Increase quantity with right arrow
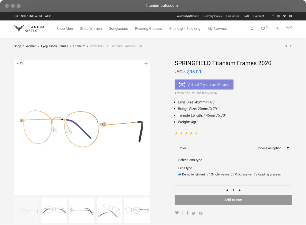 240,190
